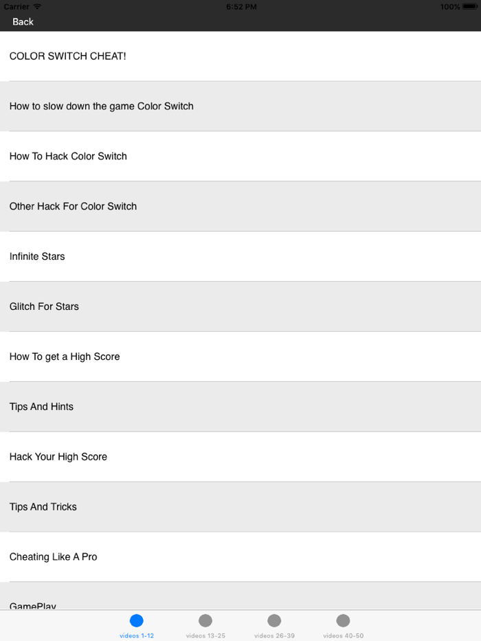Image resolution: width=481 pixels, height=641 pixels.
Task: Tap the videos 40-50 circle icon
Action: 342,620
